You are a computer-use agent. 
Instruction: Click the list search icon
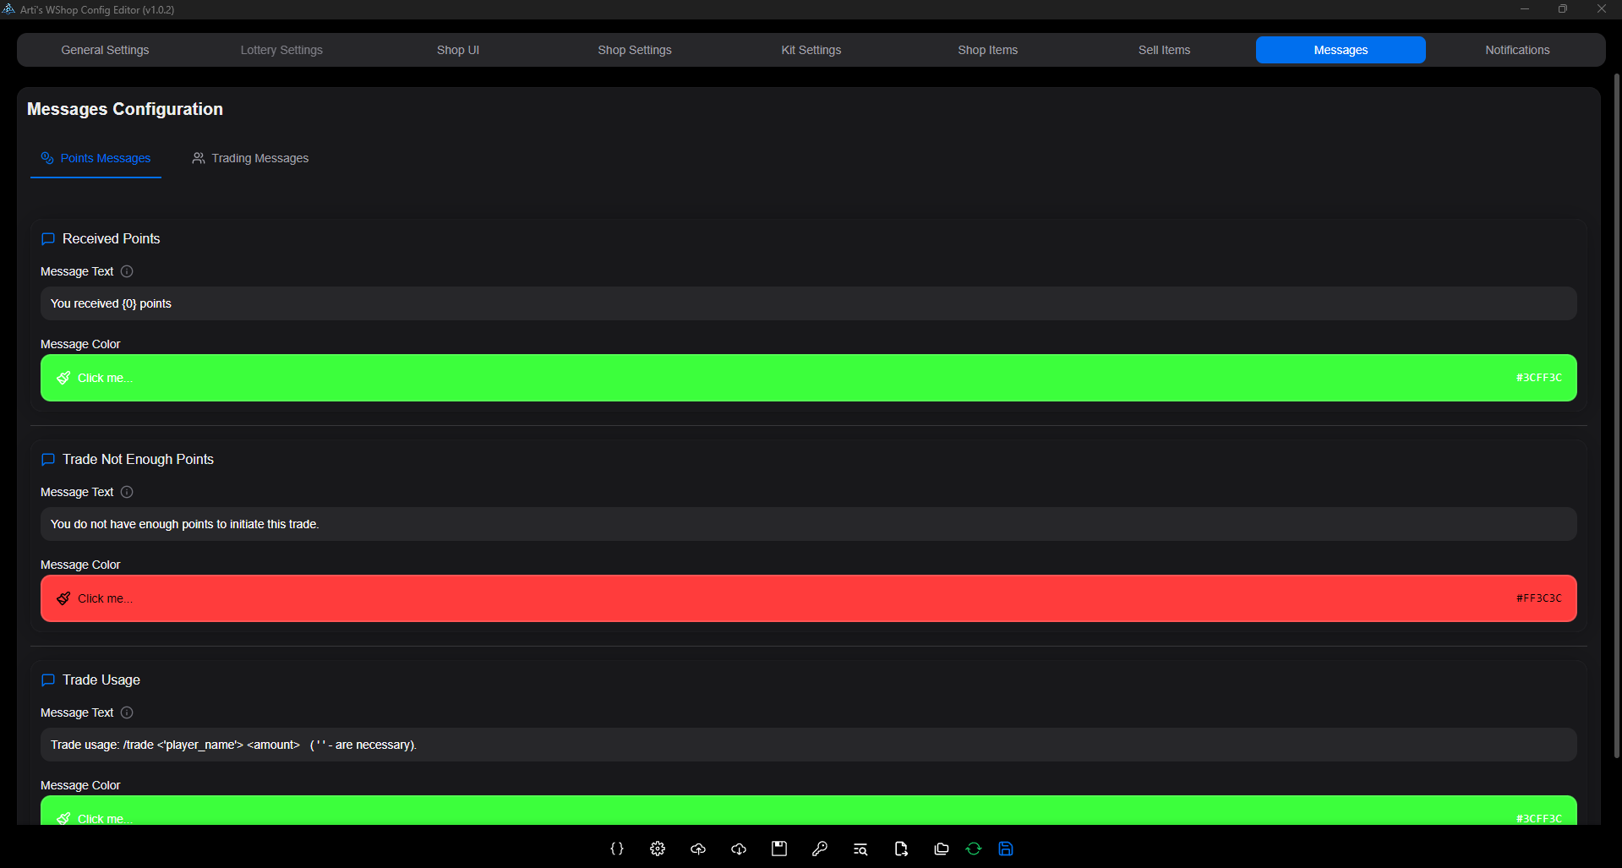tap(860, 849)
